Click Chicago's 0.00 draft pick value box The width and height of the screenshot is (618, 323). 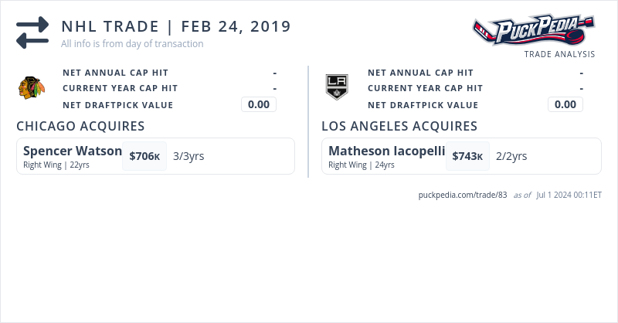click(x=259, y=104)
